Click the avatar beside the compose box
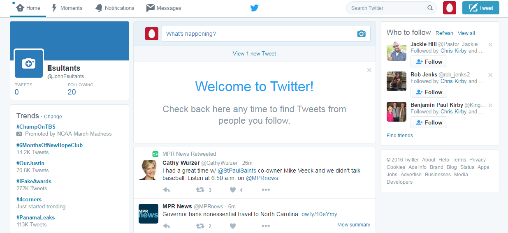The height and width of the screenshot is (233, 508). click(x=152, y=34)
